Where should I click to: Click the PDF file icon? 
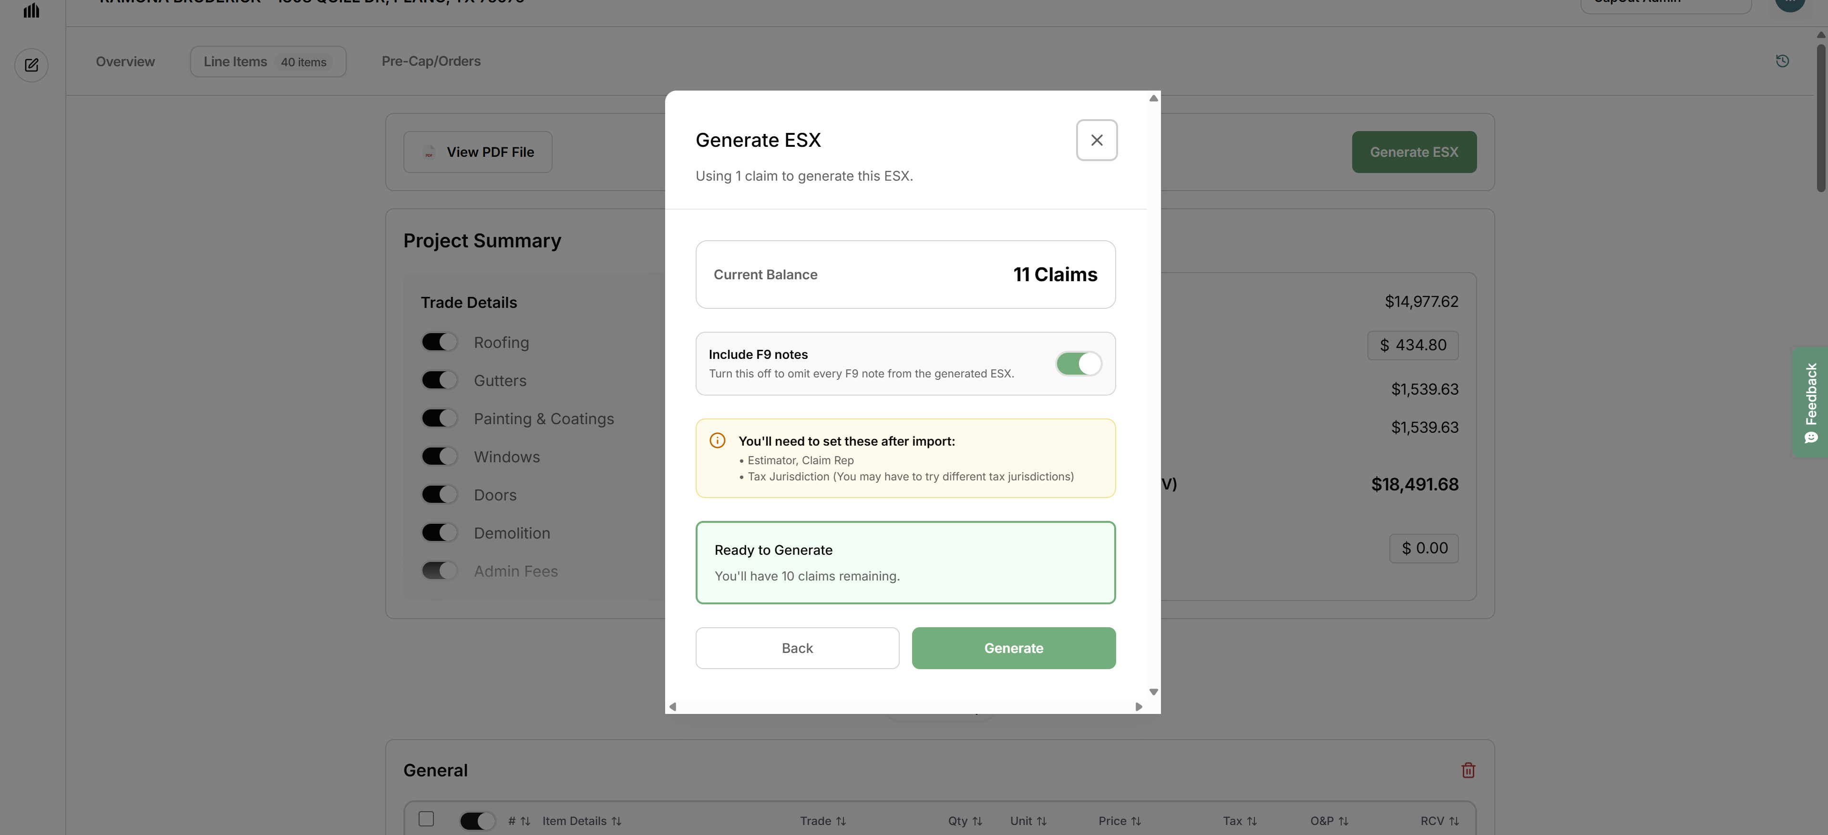(x=429, y=152)
